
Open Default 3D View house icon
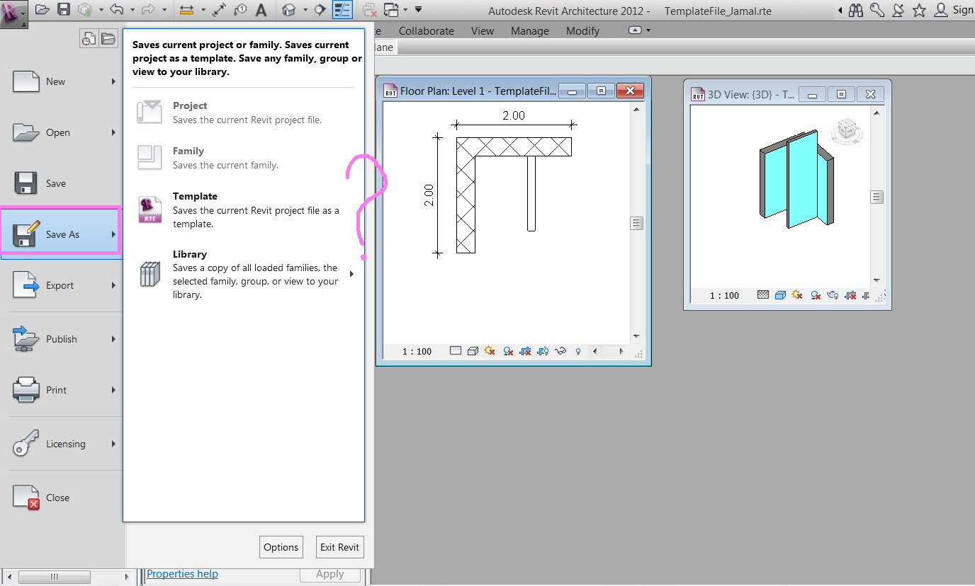[289, 10]
